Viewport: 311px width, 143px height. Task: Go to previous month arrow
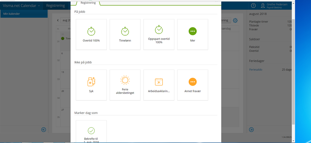tap(58, 20)
